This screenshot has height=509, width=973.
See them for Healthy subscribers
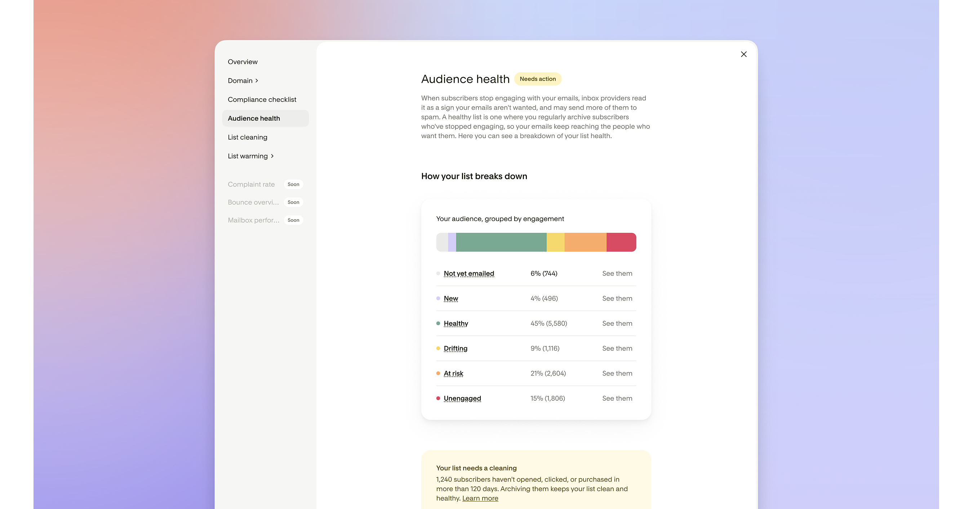pyautogui.click(x=617, y=323)
